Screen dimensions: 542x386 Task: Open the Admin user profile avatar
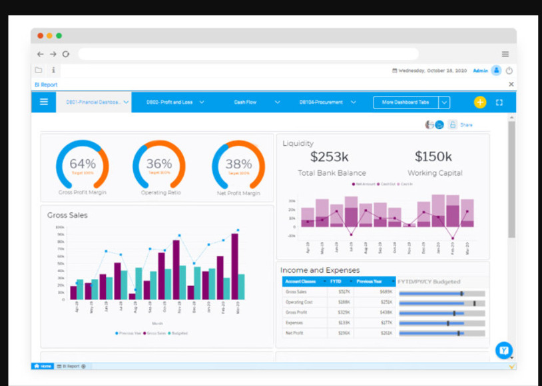point(496,71)
